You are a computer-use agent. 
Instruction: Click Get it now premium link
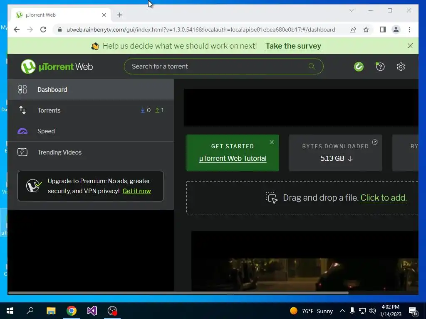click(x=136, y=191)
